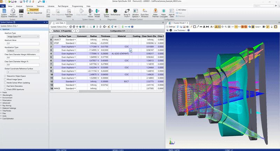Print the Shaded Model window
Image resolution: width=280 pixels, height=151 pixels.
pos(187,27)
